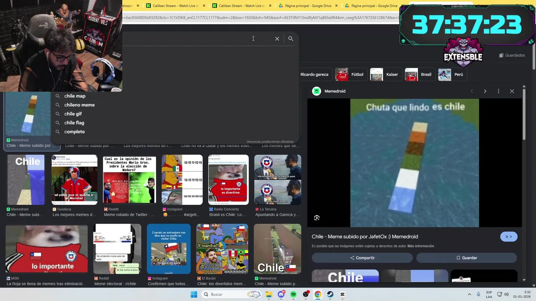Click the Guardar save button
The height and width of the screenshot is (301, 536).
click(x=466, y=258)
